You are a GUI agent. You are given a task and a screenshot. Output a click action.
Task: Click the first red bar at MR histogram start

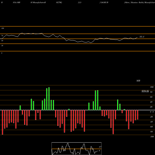pos(2,122)
